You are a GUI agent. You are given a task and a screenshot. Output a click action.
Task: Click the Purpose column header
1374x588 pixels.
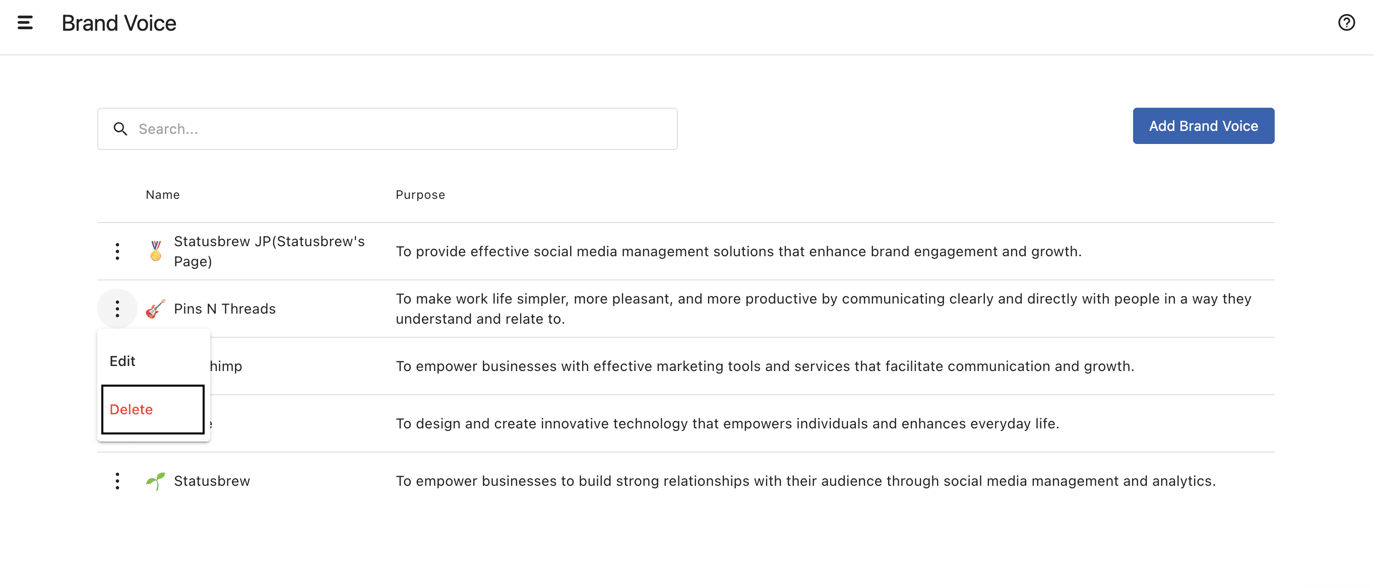click(x=420, y=195)
